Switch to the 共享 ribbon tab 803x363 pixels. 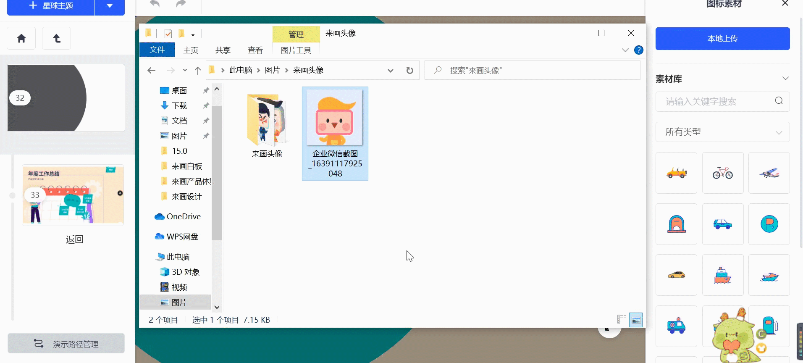223,50
